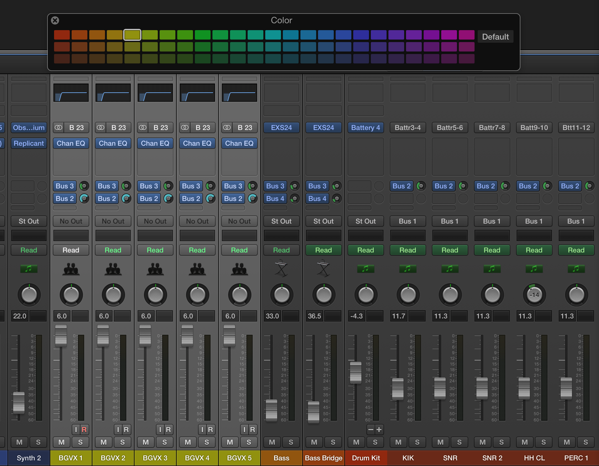Open the St Out output selector on Bass
The height and width of the screenshot is (466, 599).
pos(281,221)
